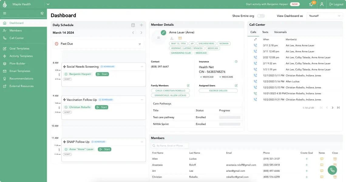
Task: Open the Maple Health organization dropdown
Action: (48, 4)
